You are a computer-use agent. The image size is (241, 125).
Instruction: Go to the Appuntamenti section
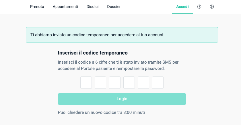[x=65, y=7]
